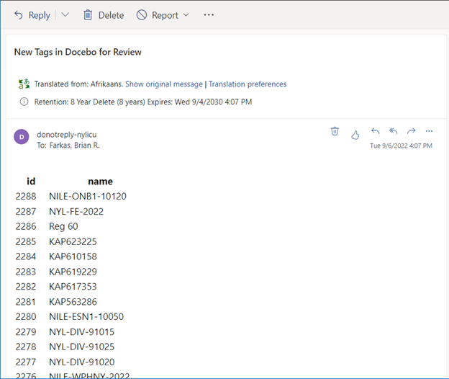
Task: Open Translation preferences link
Action: coord(248,84)
